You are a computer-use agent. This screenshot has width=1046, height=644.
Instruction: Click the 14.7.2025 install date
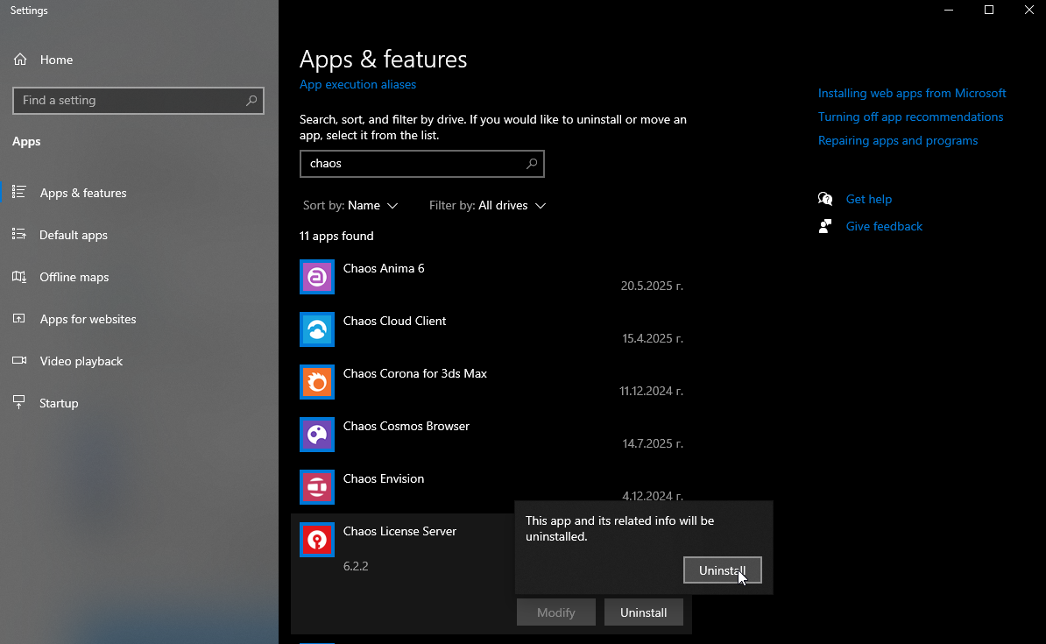click(x=653, y=444)
